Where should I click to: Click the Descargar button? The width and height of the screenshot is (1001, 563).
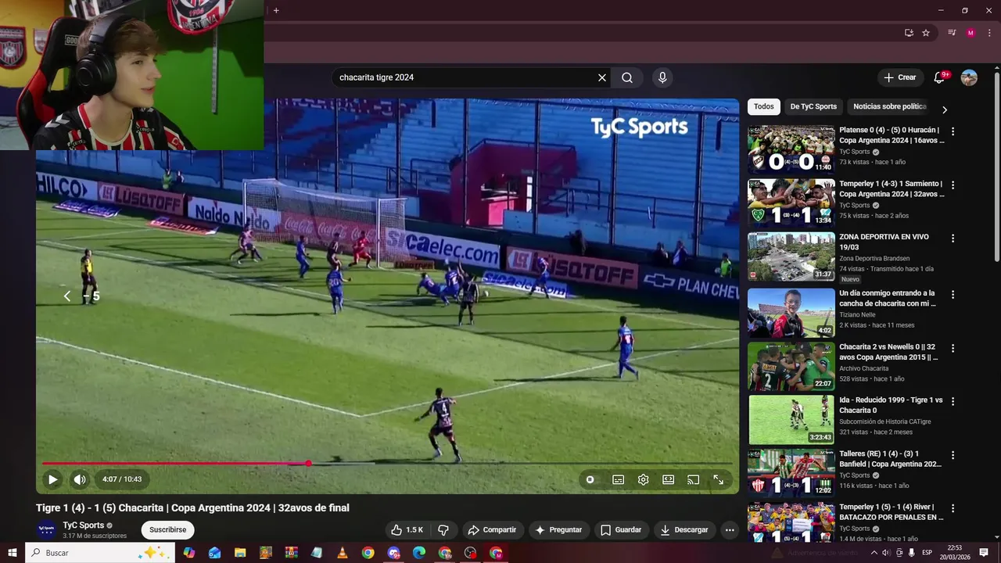(x=683, y=529)
